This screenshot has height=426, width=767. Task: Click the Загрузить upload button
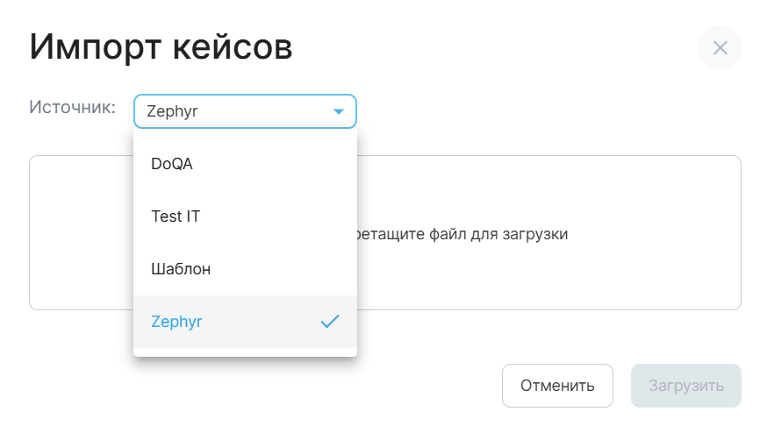point(685,386)
